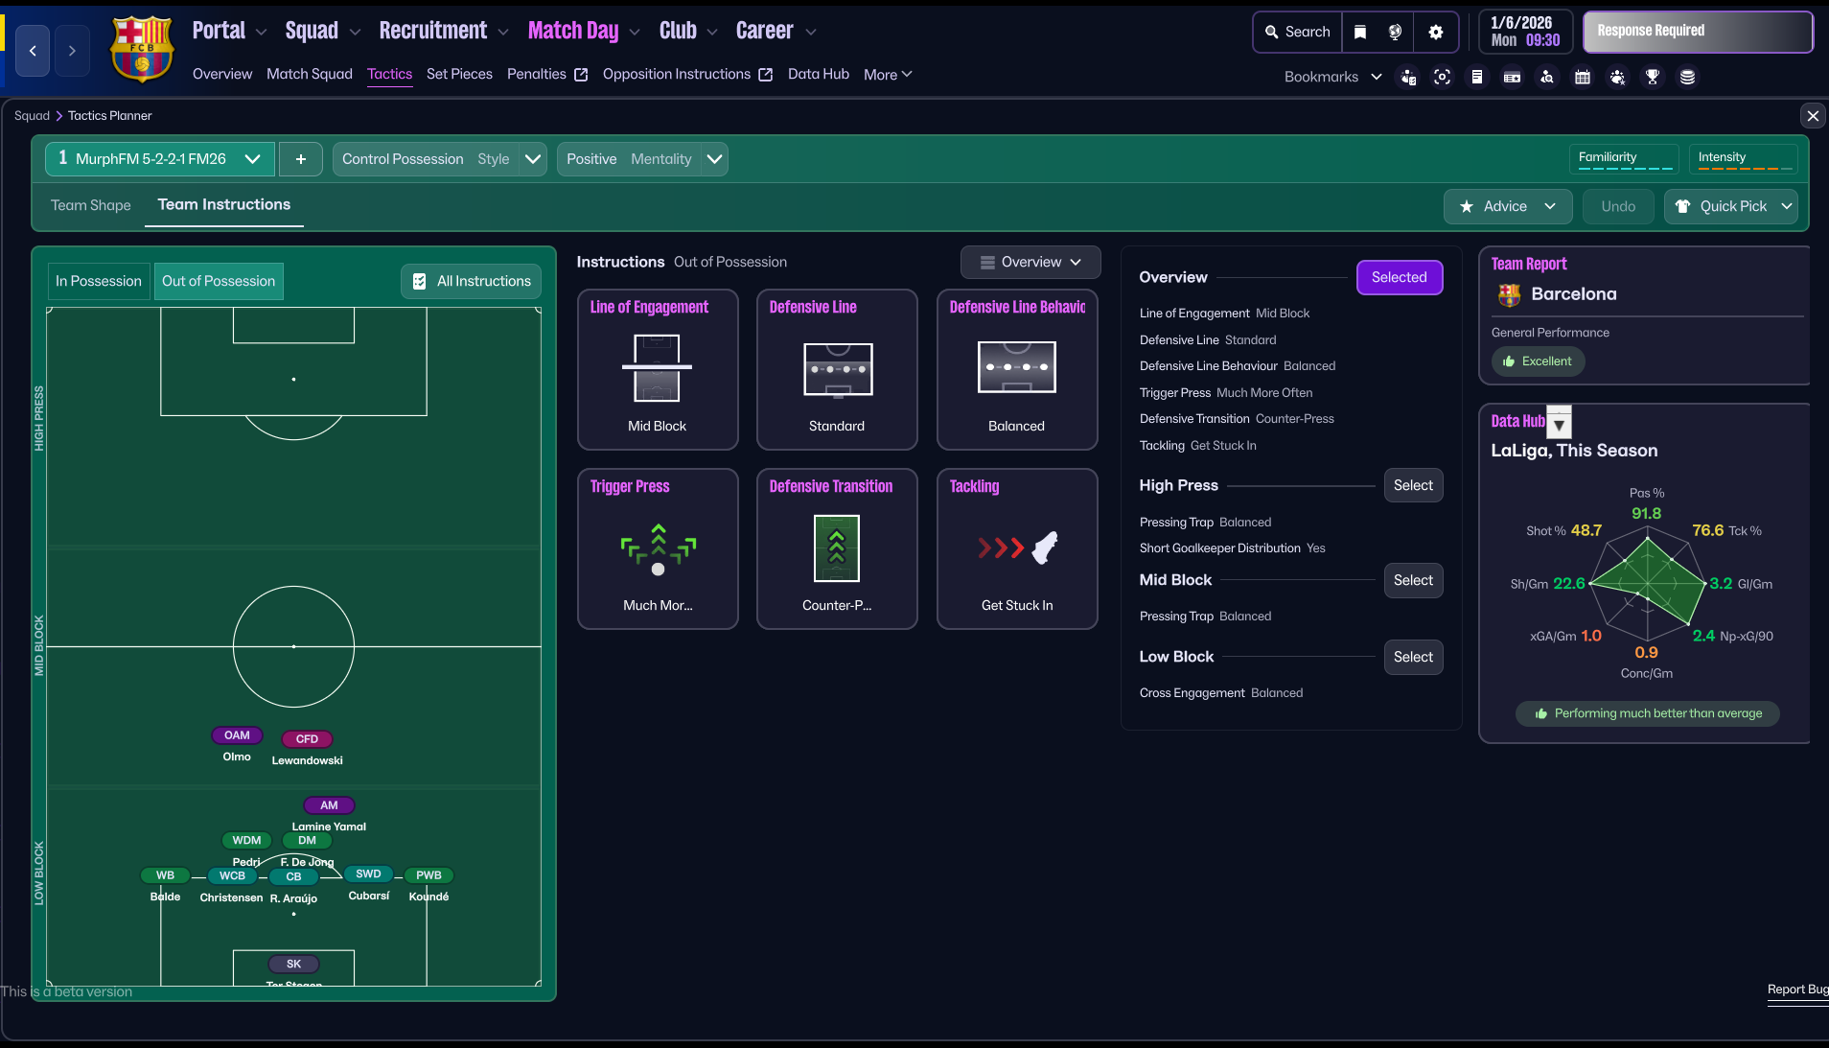Click Select next to High Press

click(1412, 485)
